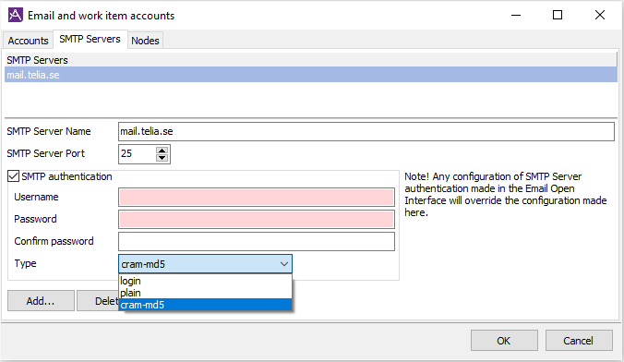Focus the Password input field
Viewport: 624px width, 362px height.
(x=257, y=219)
